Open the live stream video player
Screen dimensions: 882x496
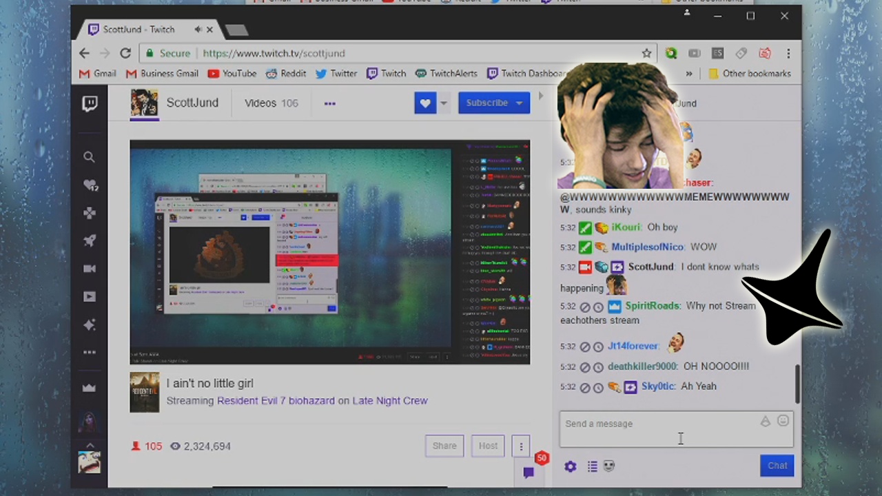pos(330,252)
